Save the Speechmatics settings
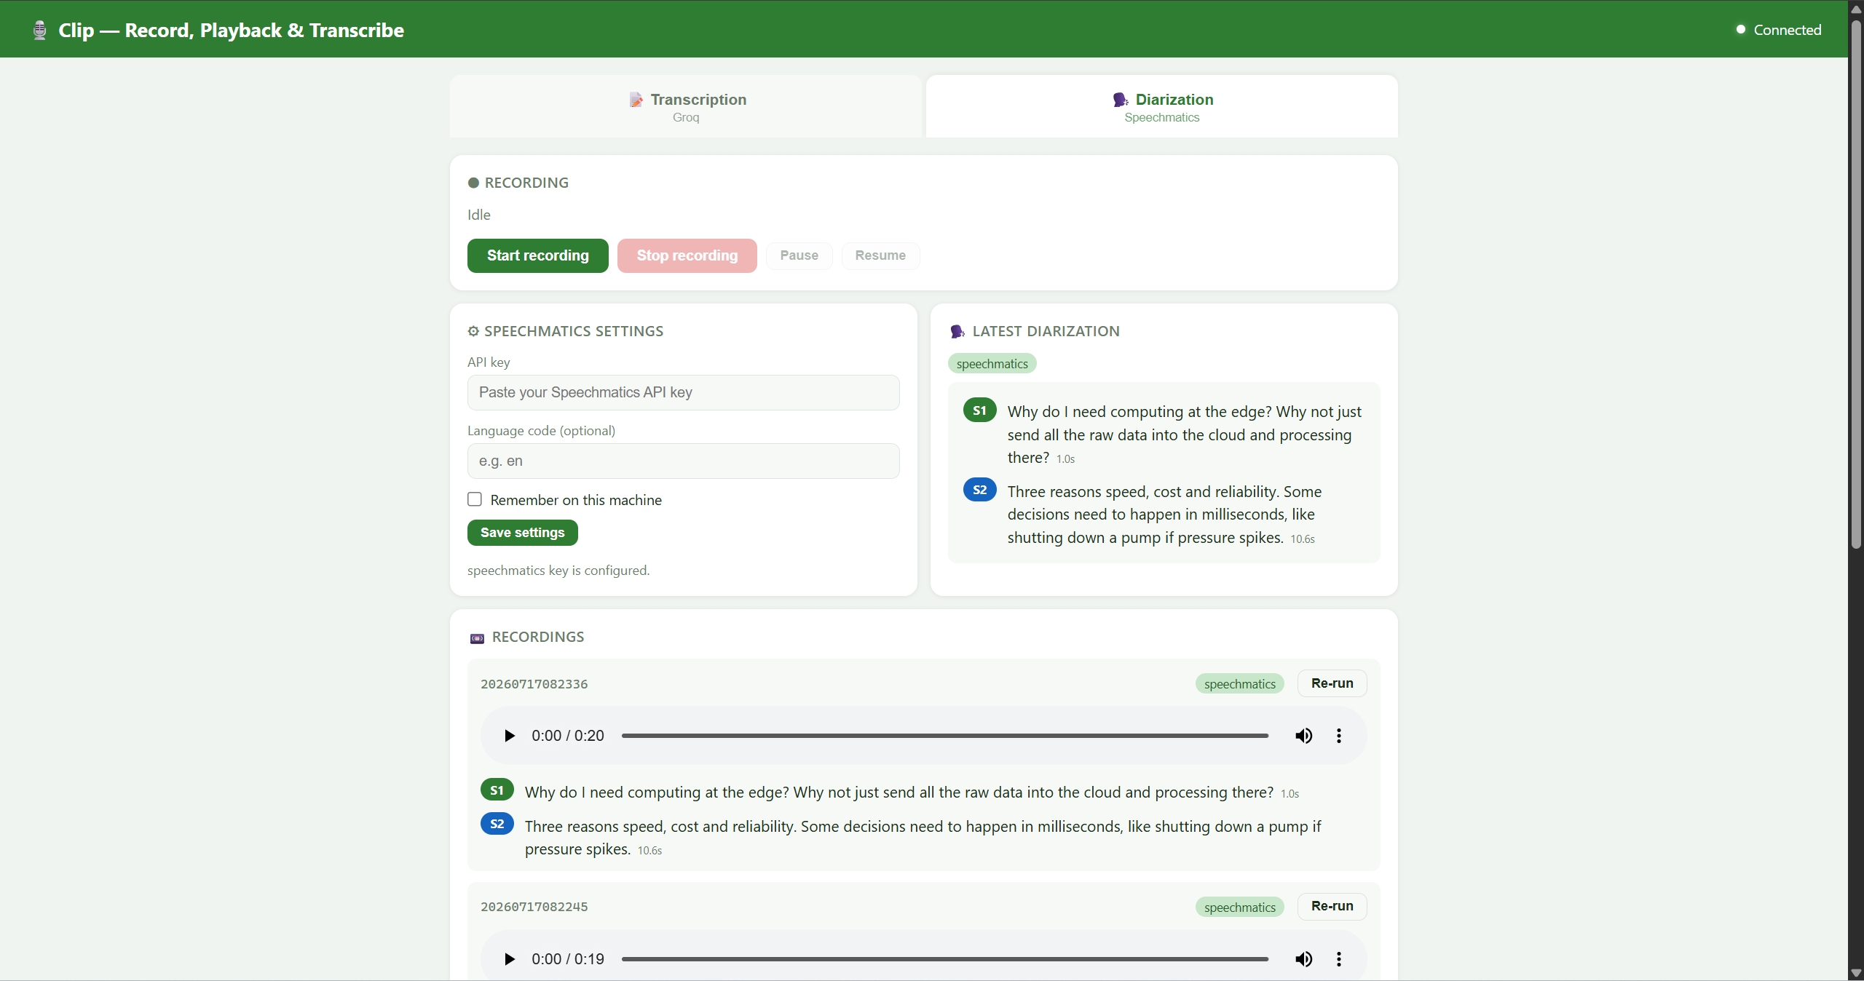The height and width of the screenshot is (981, 1864). tap(523, 533)
